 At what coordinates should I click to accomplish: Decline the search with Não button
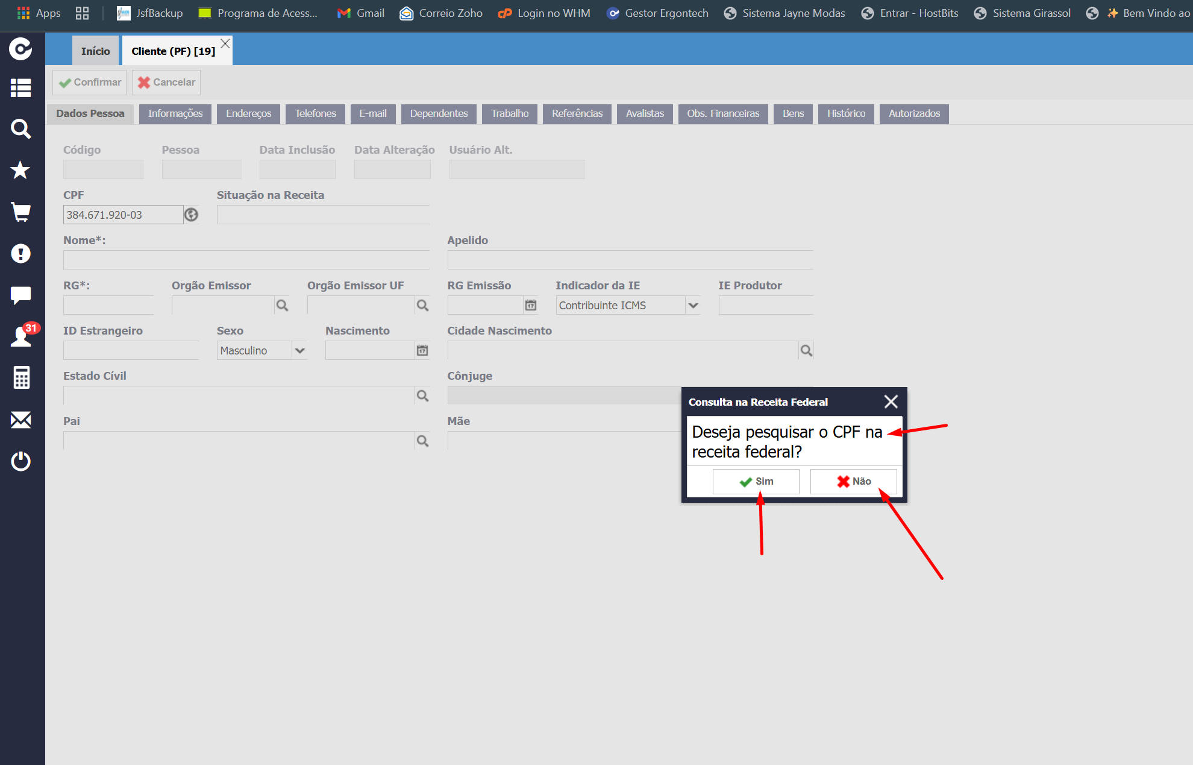click(854, 481)
